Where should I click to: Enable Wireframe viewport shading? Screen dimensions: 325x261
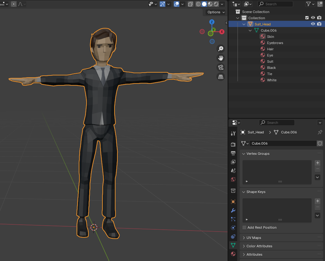pos(198,4)
